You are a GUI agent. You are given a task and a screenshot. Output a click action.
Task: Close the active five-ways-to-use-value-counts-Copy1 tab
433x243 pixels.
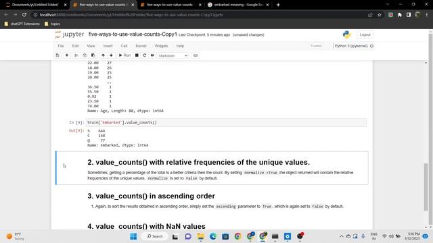pos(133,5)
